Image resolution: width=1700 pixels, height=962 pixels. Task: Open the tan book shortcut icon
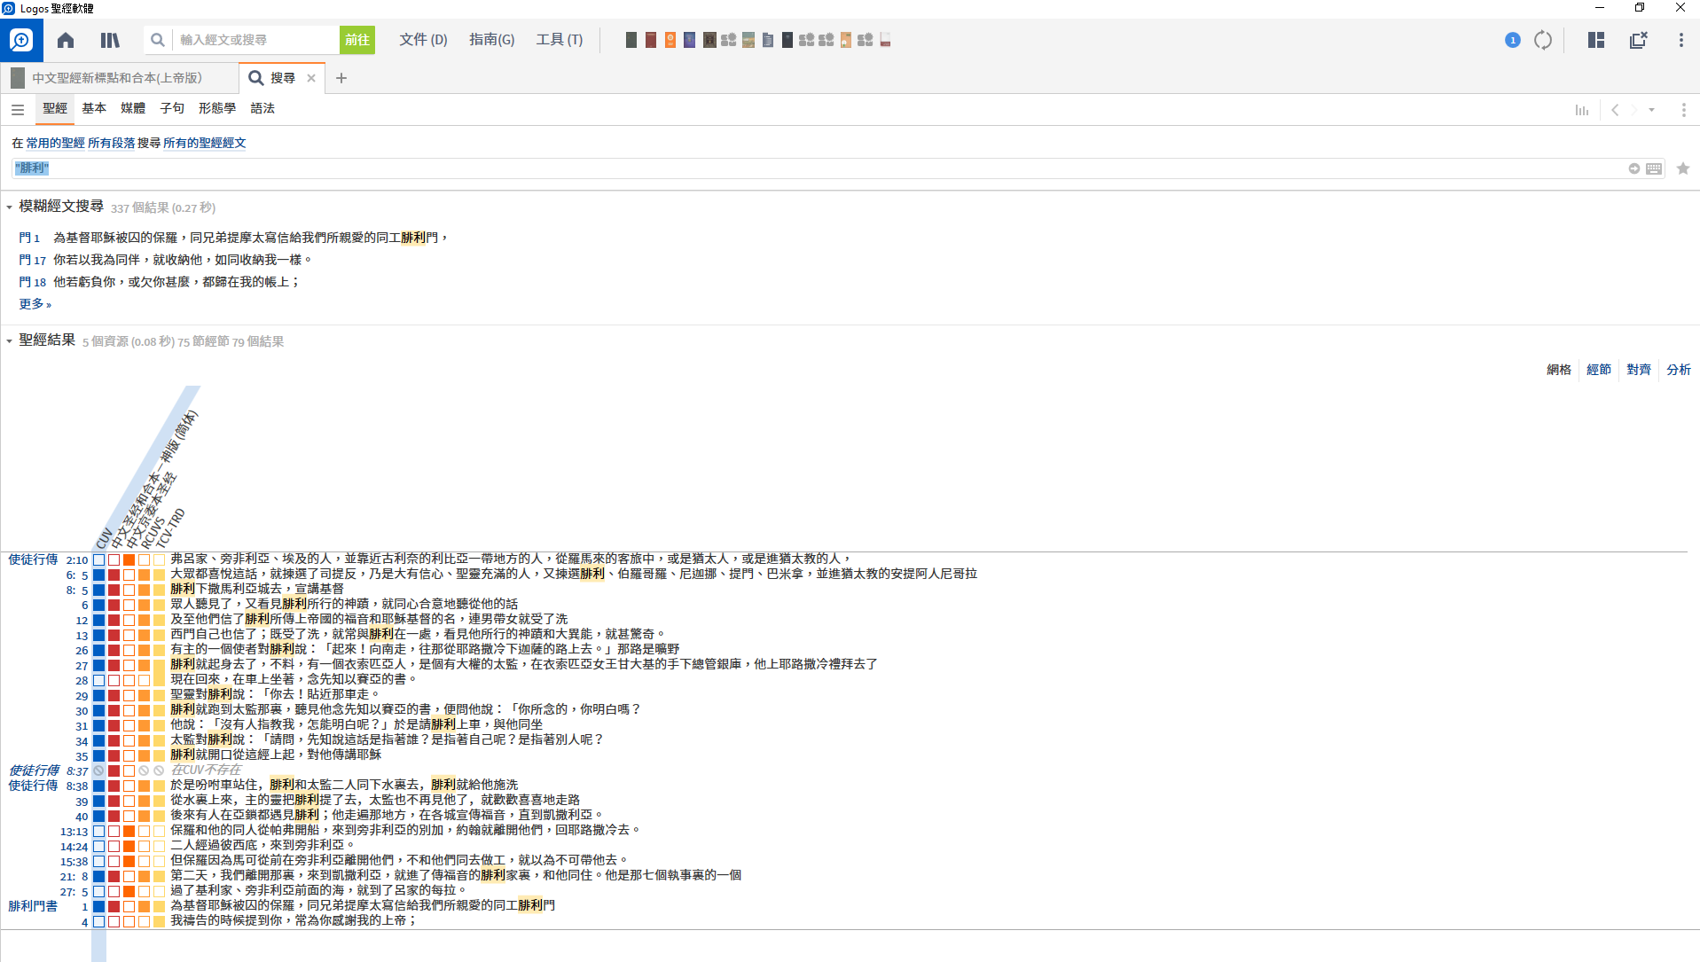(x=846, y=40)
